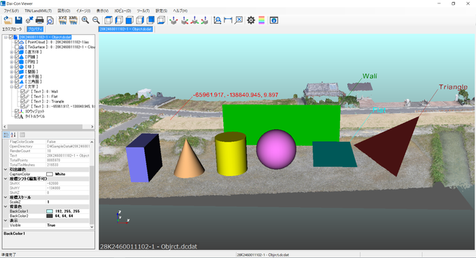Expand the 直方体 tree node
Screen dimensions: 476x258
(12, 52)
